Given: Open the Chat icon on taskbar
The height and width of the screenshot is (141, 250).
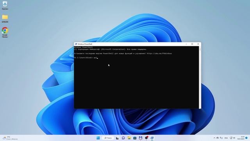Looking at the screenshot, I should (123, 138).
